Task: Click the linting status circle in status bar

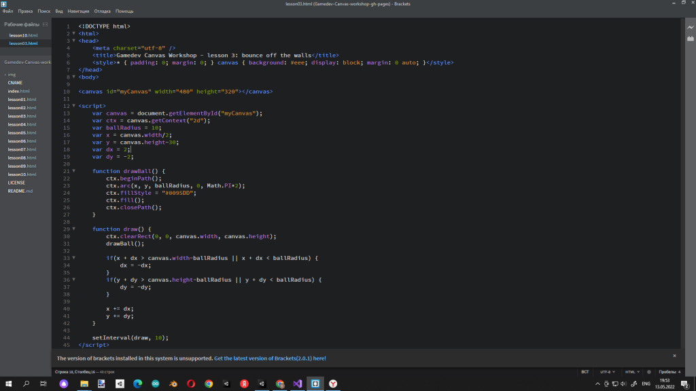Action: pyautogui.click(x=649, y=372)
